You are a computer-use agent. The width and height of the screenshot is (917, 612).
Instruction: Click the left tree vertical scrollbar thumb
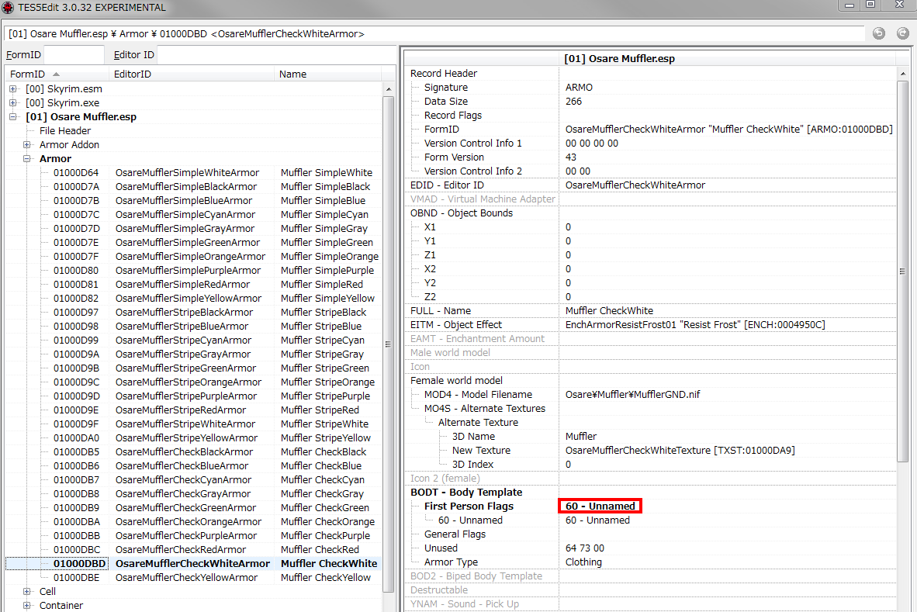click(389, 345)
